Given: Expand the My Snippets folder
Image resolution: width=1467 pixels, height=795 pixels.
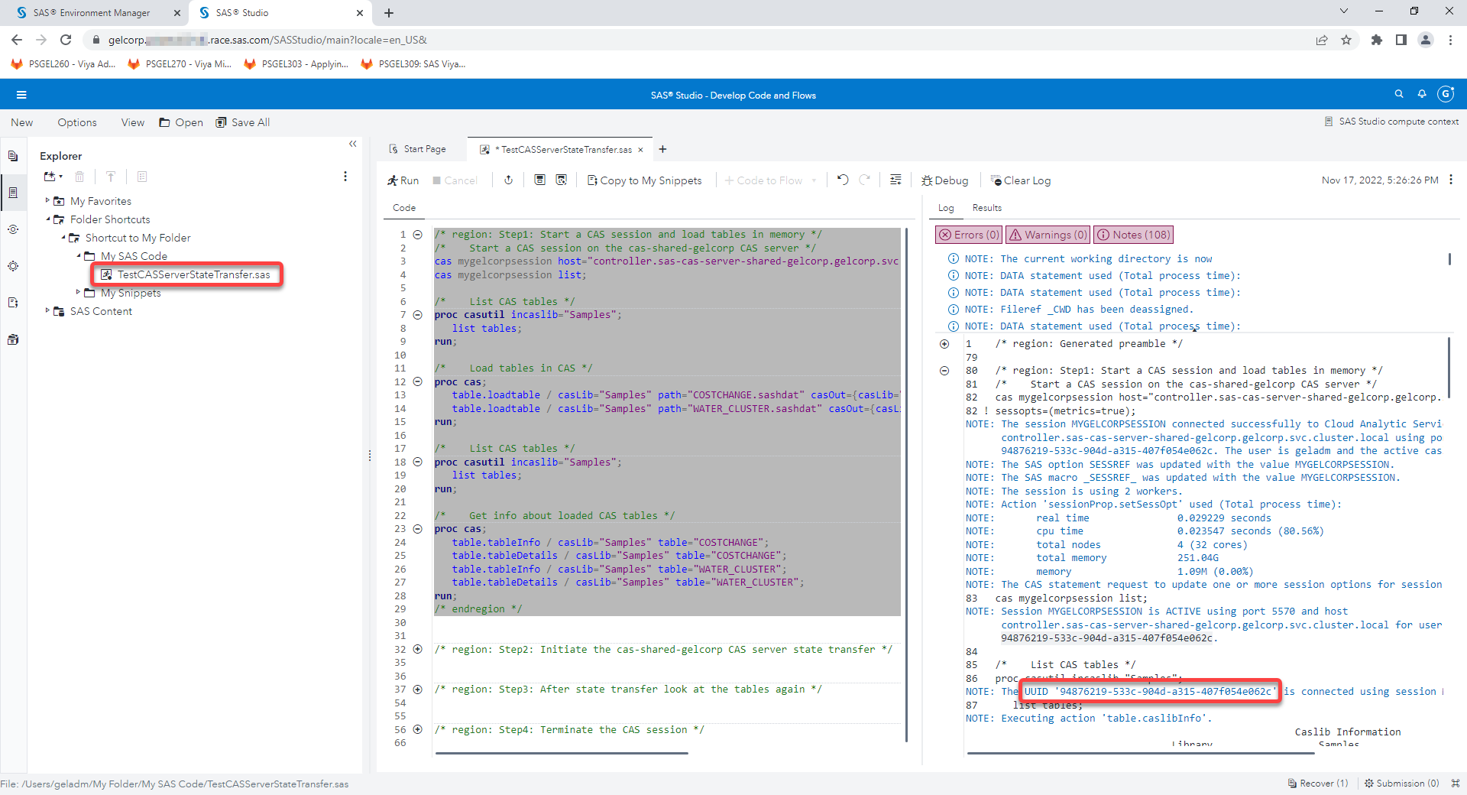Looking at the screenshot, I should click(78, 292).
